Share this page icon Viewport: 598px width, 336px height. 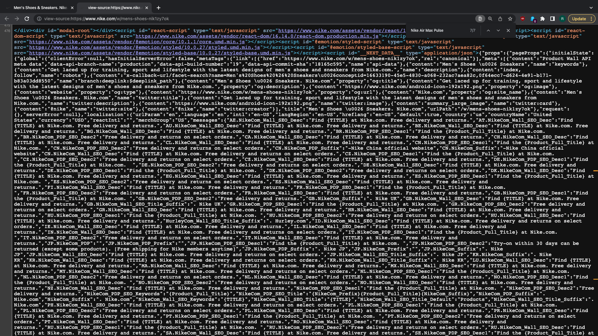click(x=500, y=19)
